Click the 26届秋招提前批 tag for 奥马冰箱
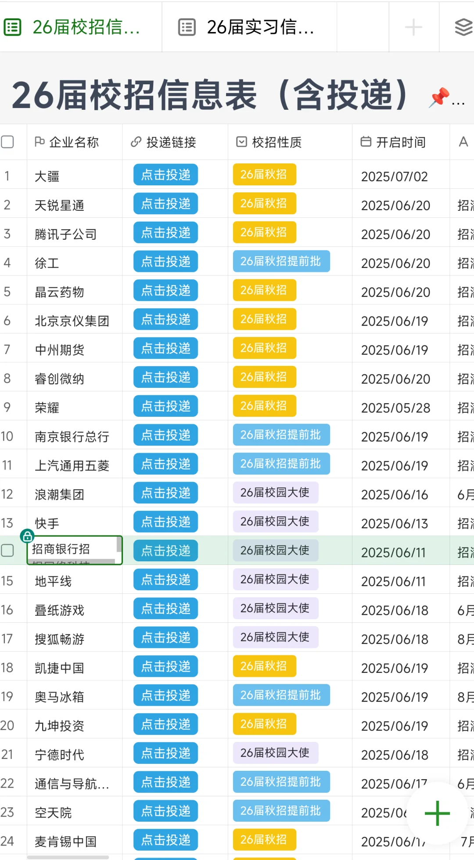 tap(281, 695)
